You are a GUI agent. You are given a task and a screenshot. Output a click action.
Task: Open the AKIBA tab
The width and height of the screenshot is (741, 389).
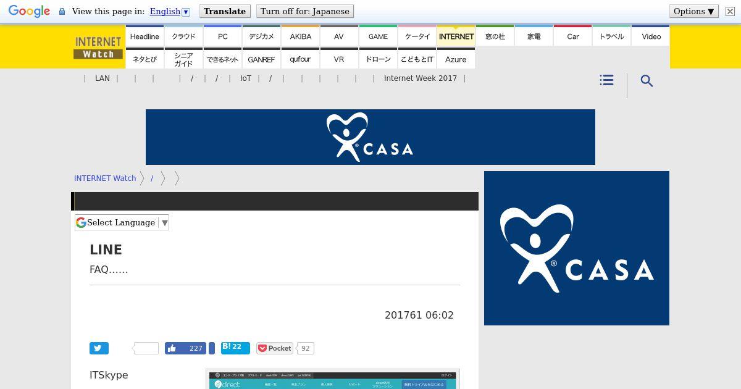[301, 36]
